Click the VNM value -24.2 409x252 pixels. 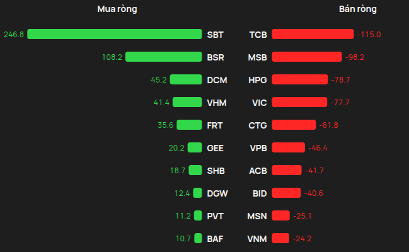pyautogui.click(x=302, y=239)
